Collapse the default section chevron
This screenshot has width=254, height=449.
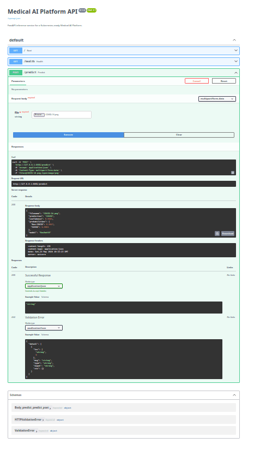(234, 40)
